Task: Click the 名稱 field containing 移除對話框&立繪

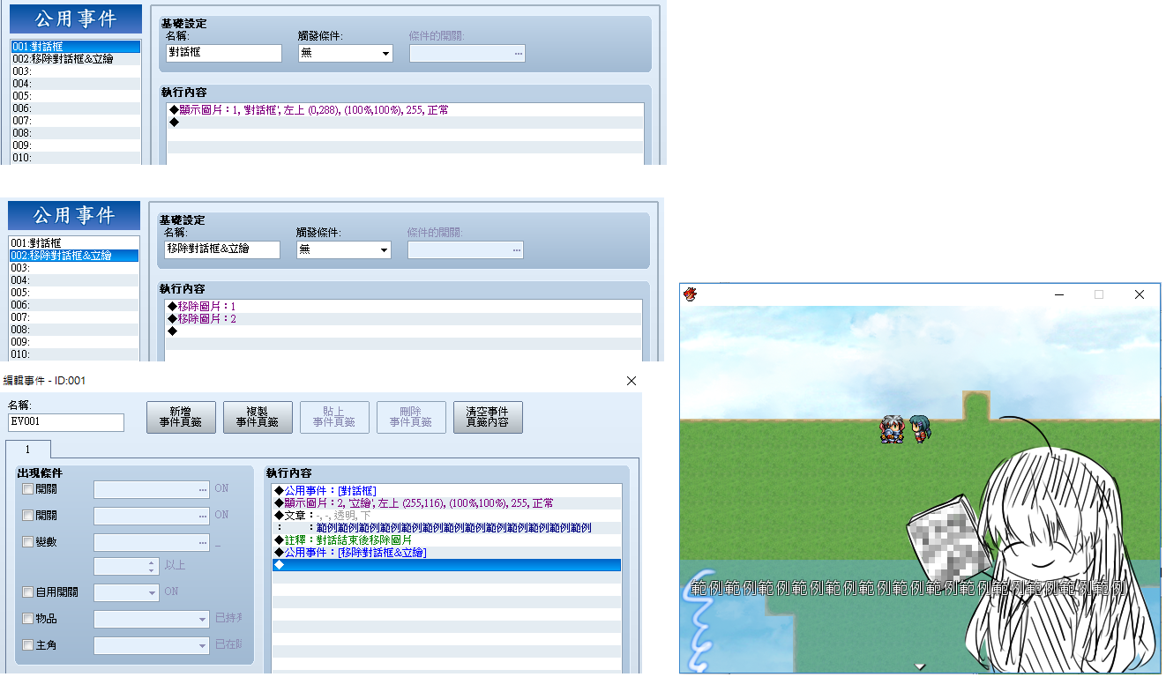Action: tap(222, 249)
